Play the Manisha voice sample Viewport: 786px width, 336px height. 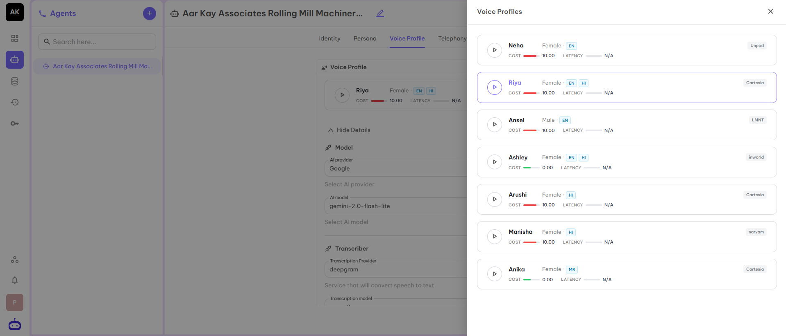point(495,236)
